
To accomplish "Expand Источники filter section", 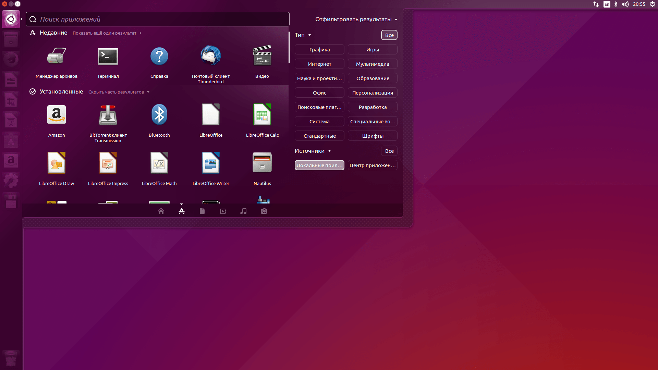I will coord(313,150).
